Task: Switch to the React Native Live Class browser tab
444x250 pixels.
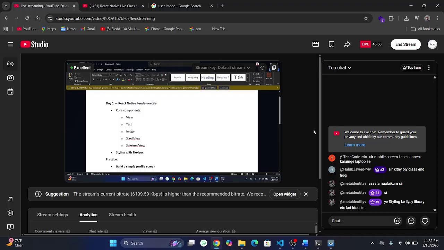Action: [x=113, y=6]
